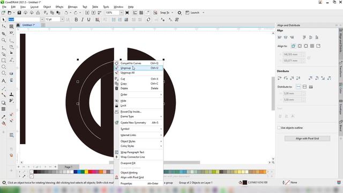Select Align to Active Objects option
343x193 pixels.
click(x=293, y=46)
